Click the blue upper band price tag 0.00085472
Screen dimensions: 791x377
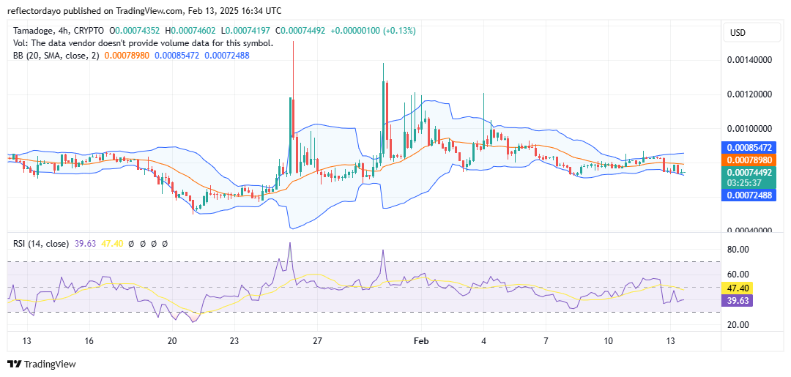coord(749,149)
